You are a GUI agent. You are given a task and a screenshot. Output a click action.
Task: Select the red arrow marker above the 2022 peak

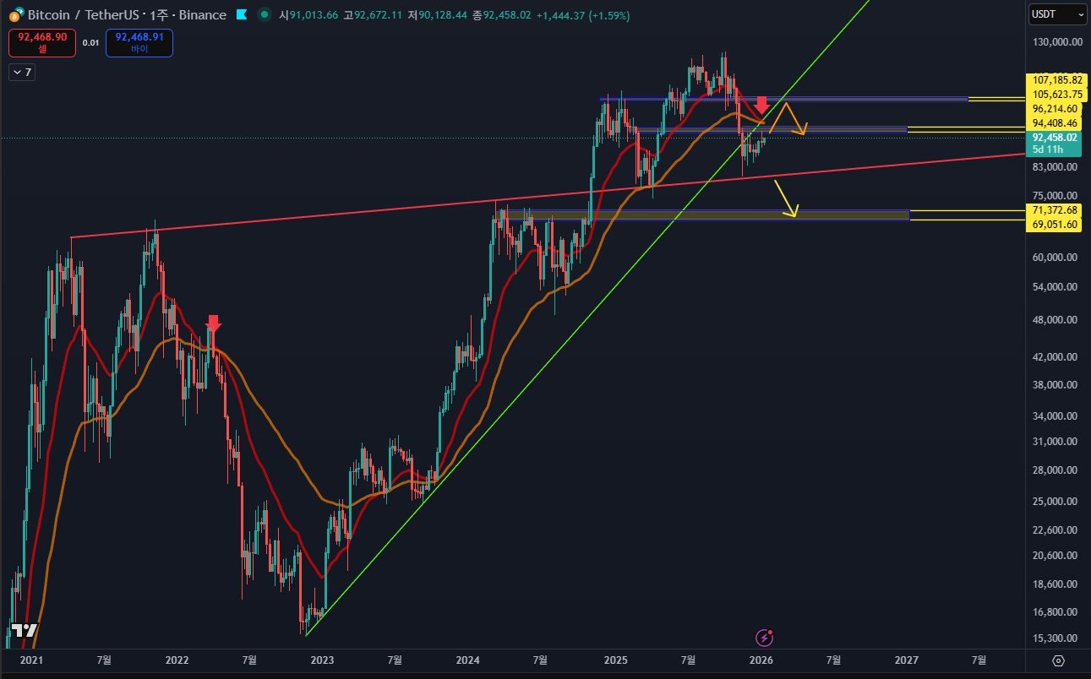click(x=214, y=323)
